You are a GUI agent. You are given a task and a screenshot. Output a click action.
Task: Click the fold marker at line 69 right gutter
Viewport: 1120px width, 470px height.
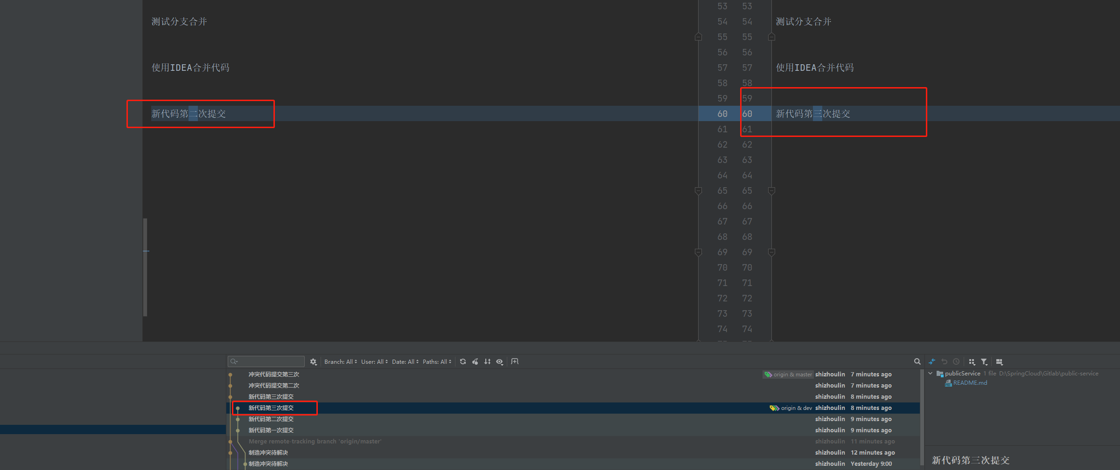[x=771, y=252]
